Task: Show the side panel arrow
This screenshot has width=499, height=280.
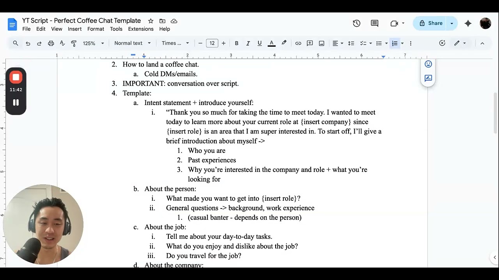Action: [494, 257]
